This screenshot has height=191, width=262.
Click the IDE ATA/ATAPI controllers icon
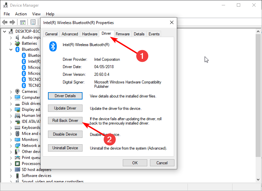tap(17, 122)
